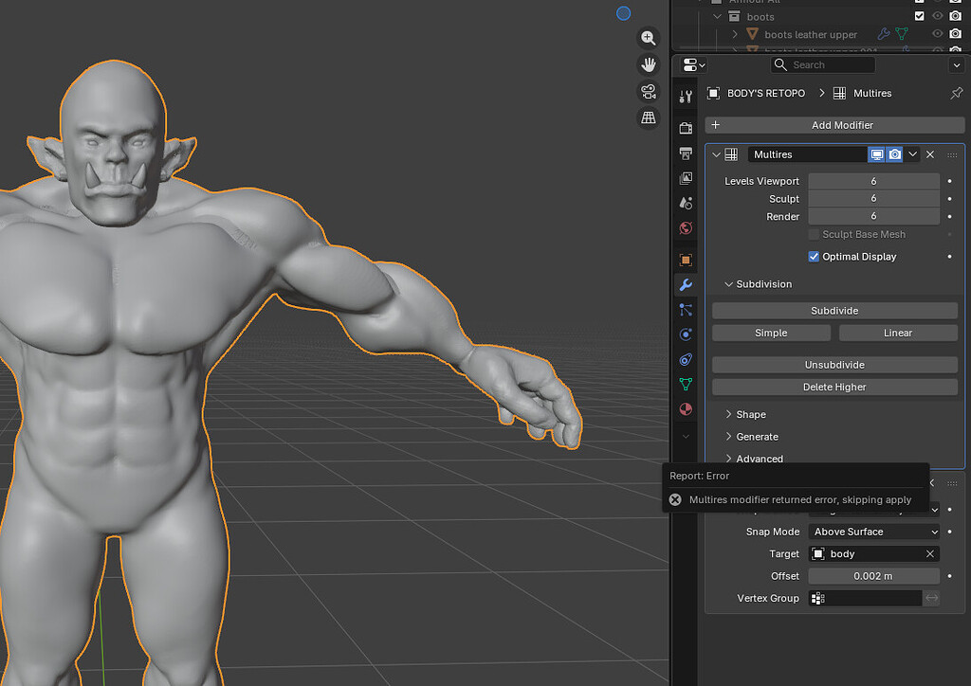Click the Simple subdivision button
Screen dimensions: 971x686
click(x=771, y=333)
